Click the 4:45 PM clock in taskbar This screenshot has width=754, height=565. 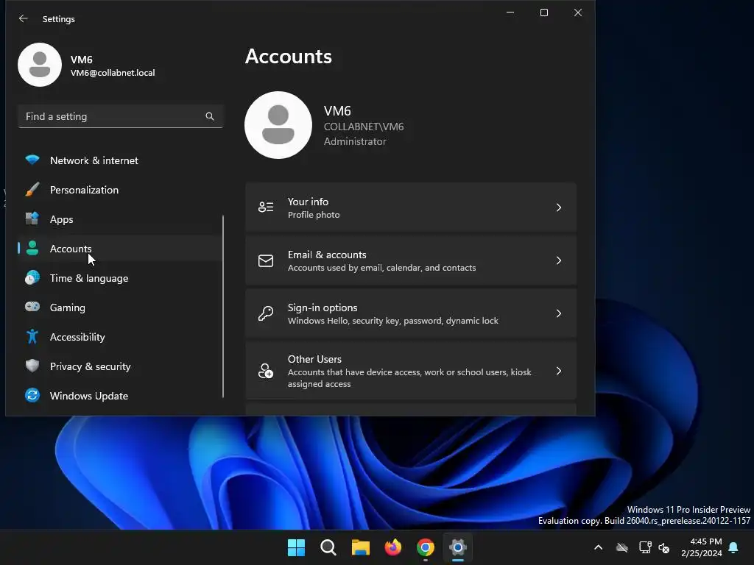(706, 541)
